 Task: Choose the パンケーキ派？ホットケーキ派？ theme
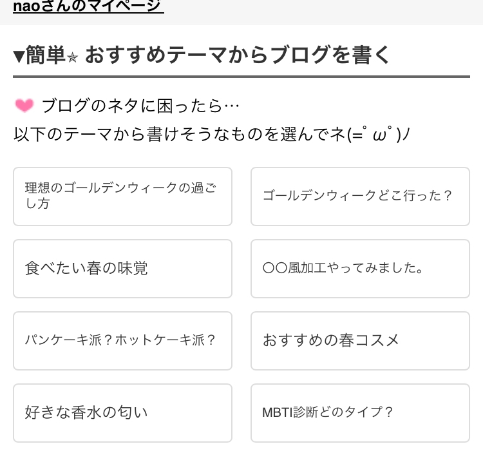point(122,340)
